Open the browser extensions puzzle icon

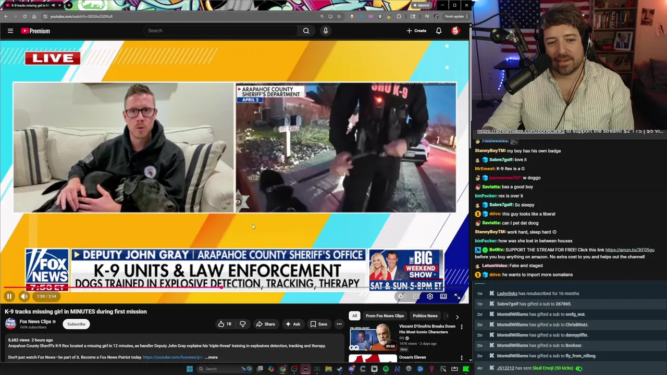pyautogui.click(x=399, y=16)
